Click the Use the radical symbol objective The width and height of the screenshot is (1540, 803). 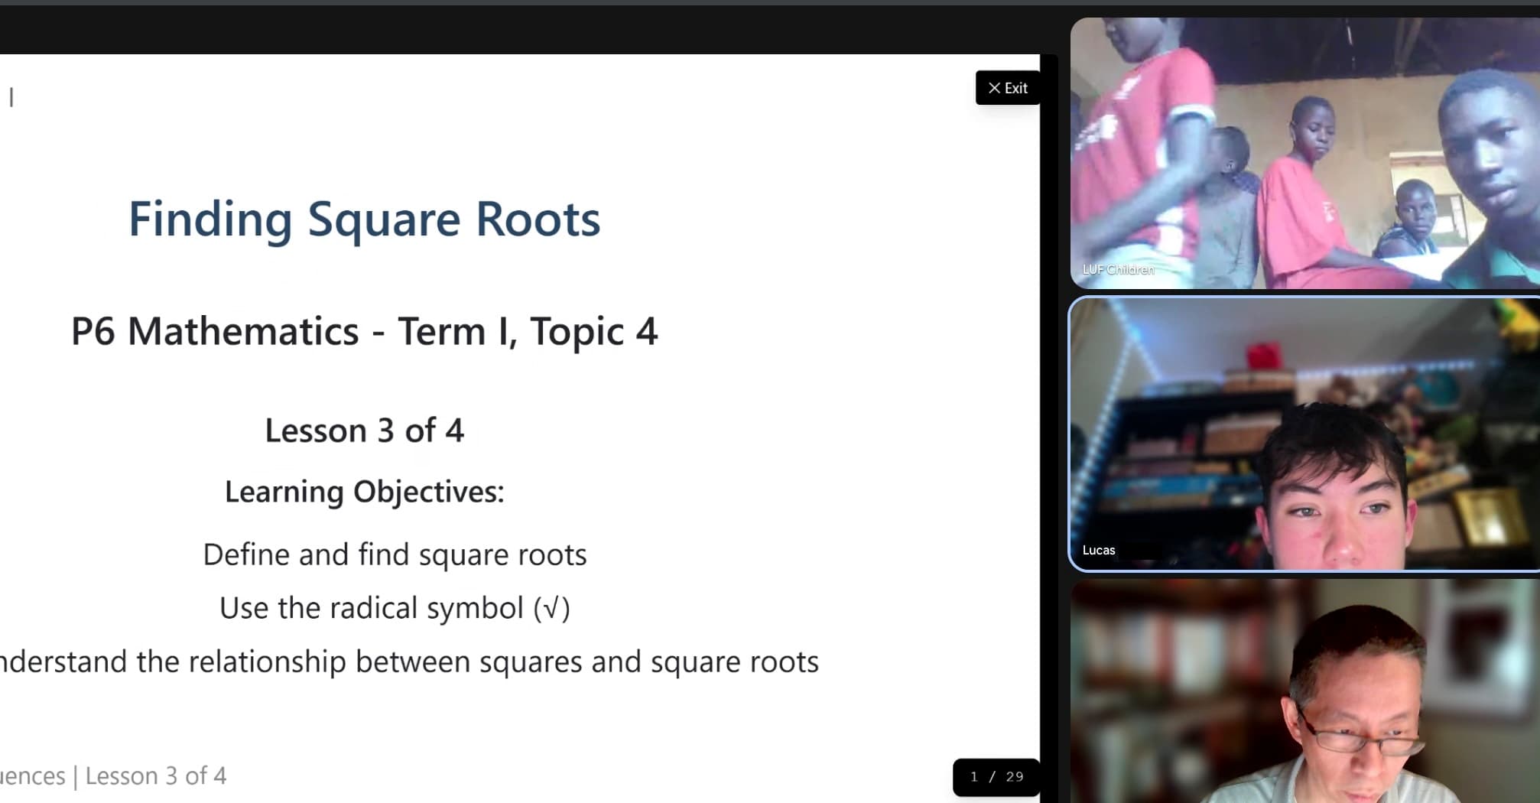point(395,608)
